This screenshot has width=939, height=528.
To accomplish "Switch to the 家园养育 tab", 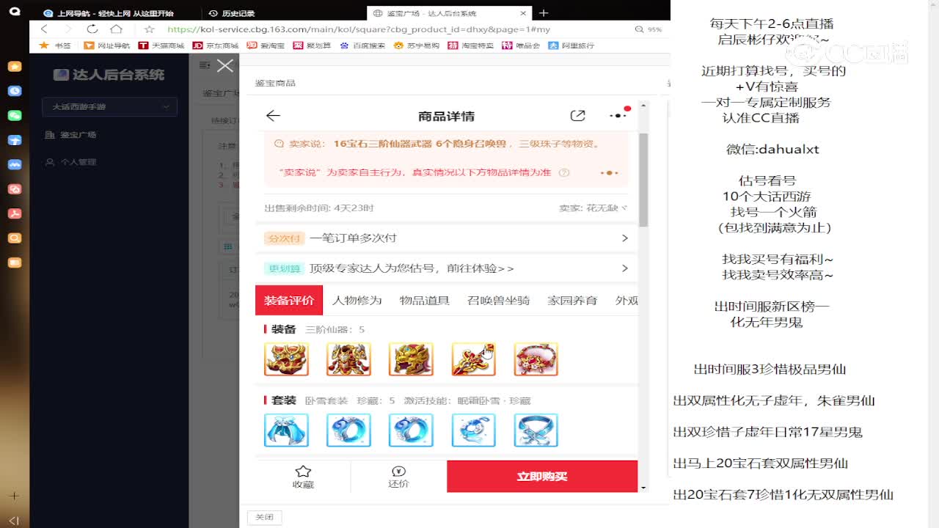I will click(x=572, y=301).
